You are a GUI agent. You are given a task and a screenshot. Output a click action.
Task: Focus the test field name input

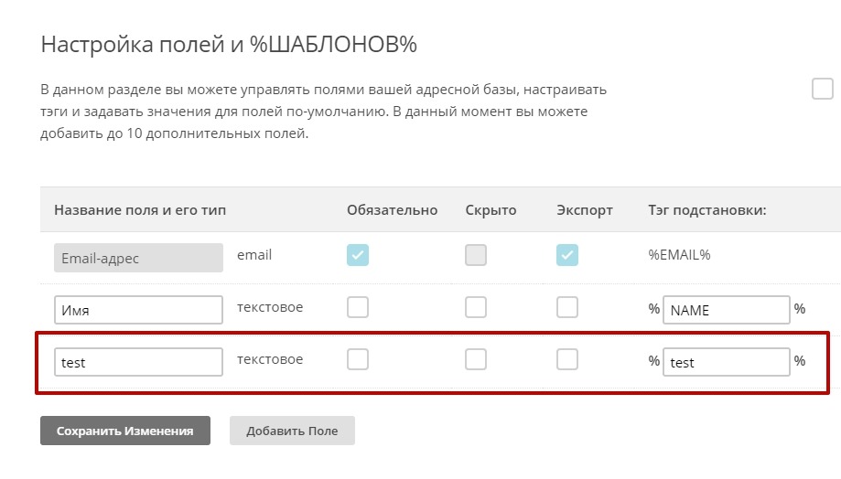138,362
